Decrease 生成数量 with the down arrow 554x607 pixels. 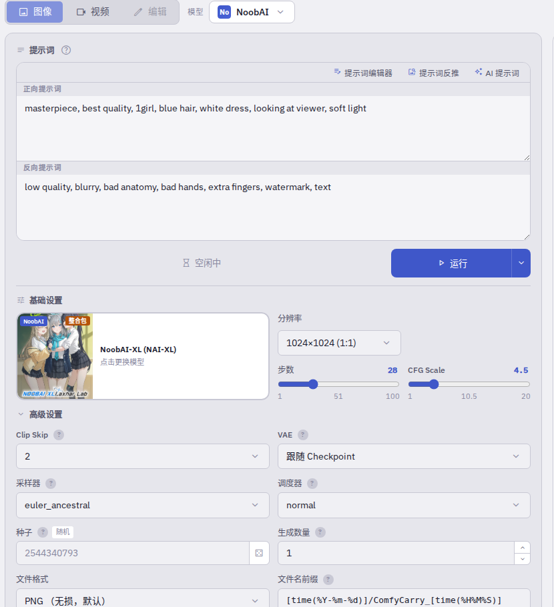(523, 558)
